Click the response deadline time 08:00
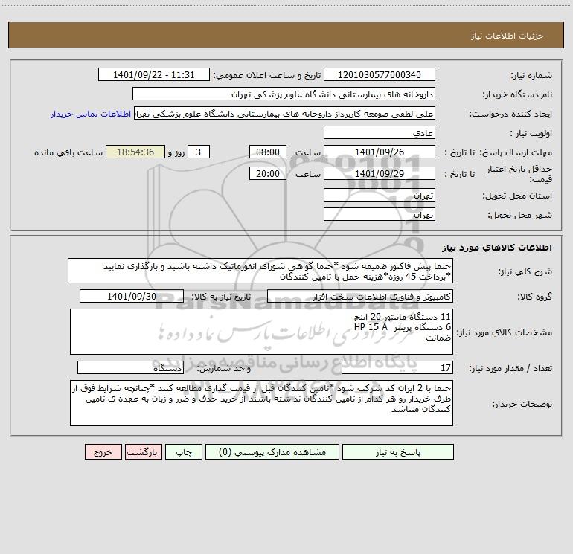This screenshot has height=554, width=573. coord(267,152)
